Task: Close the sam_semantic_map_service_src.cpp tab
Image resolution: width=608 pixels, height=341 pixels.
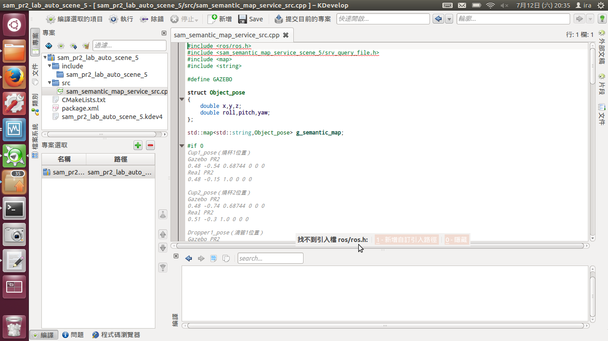Action: point(286,35)
